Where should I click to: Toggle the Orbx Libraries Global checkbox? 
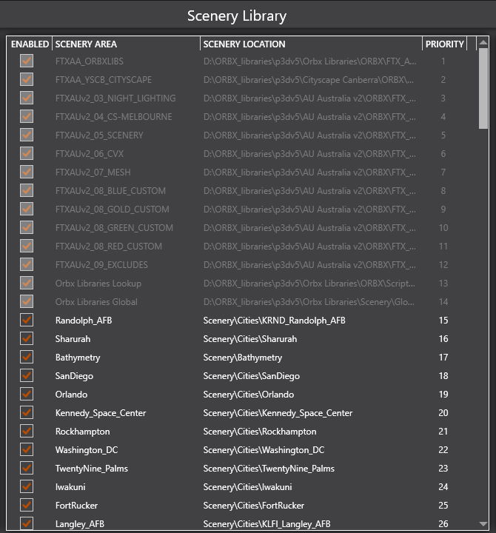(x=27, y=302)
